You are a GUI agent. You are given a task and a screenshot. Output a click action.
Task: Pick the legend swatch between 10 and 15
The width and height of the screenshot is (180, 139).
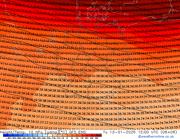[79, 135]
